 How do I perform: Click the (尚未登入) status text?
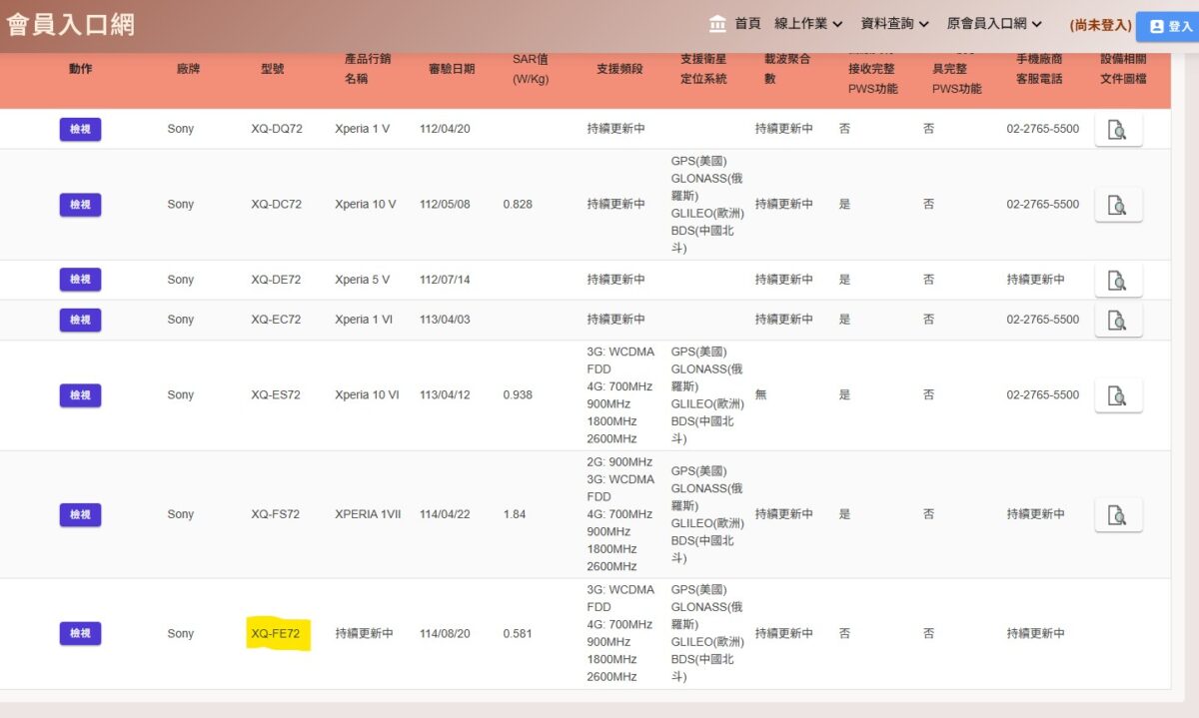pyautogui.click(x=1100, y=25)
